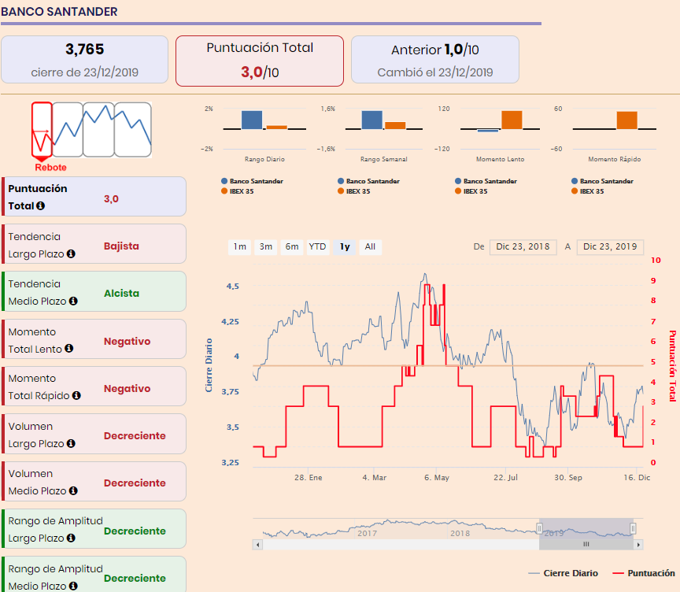
Task: Click info icon for Volumen Largo Plazo
Action: [71, 443]
